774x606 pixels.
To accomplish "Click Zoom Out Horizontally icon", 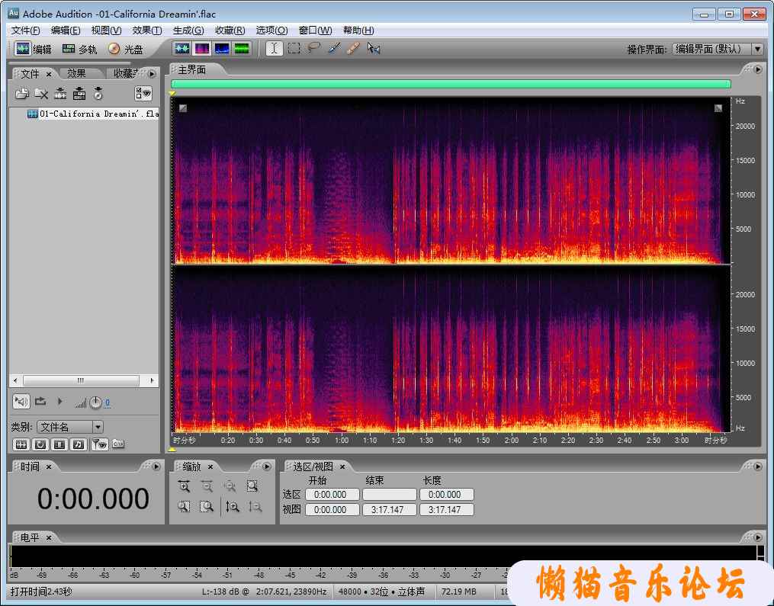I will pos(207,486).
